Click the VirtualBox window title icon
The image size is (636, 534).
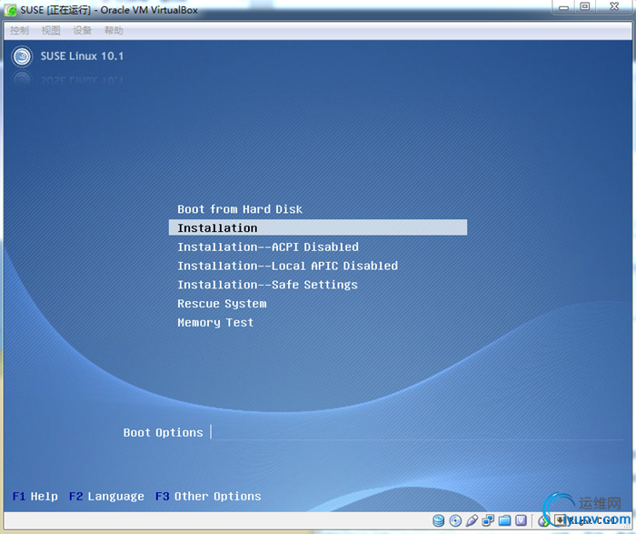coord(11,10)
